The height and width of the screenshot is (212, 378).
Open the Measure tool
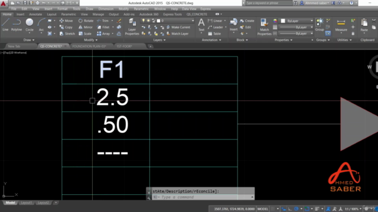341,25
